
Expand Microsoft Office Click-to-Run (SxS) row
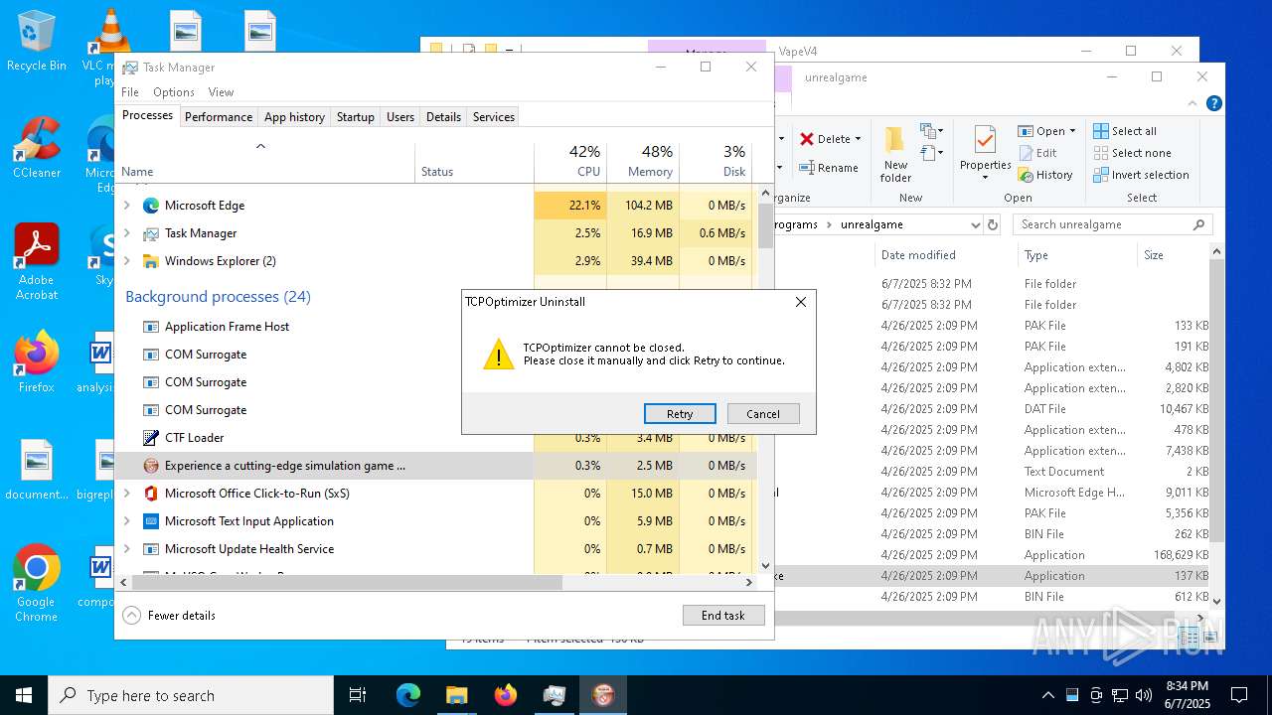[126, 494]
